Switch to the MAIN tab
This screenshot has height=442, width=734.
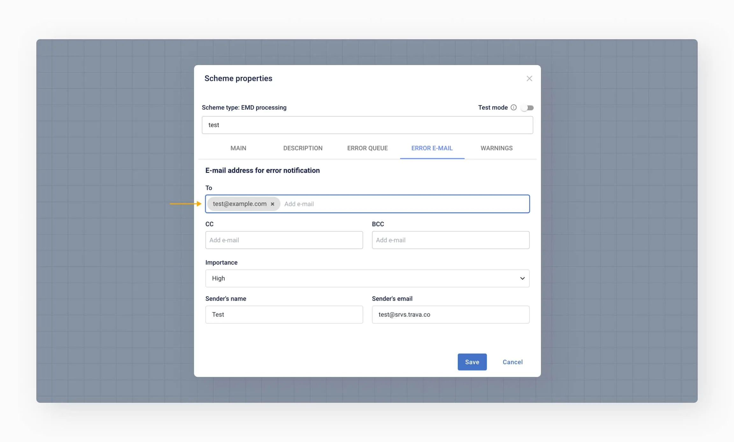(238, 148)
